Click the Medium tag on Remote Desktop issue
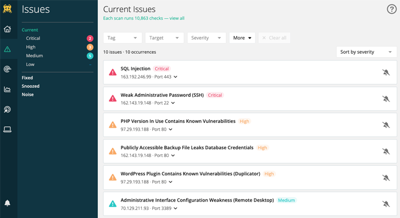The width and height of the screenshot is (400, 218). coord(286,200)
